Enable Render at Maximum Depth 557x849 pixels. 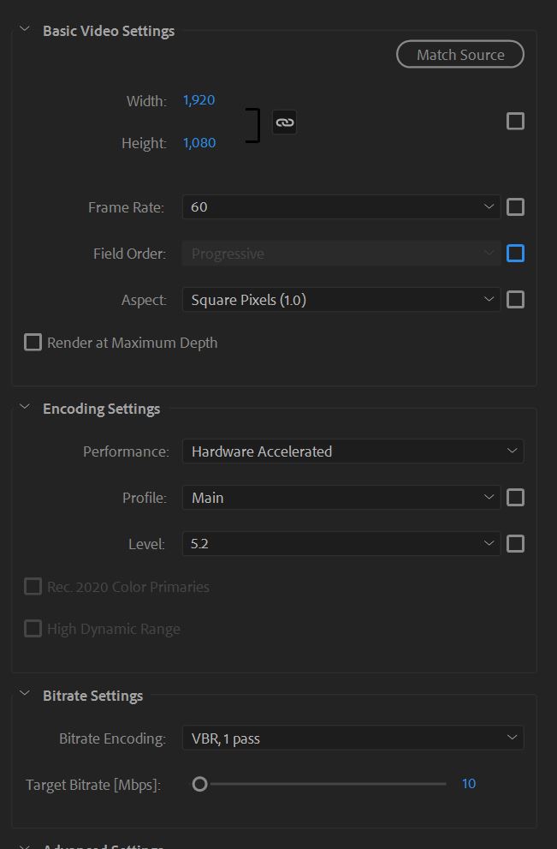click(33, 343)
